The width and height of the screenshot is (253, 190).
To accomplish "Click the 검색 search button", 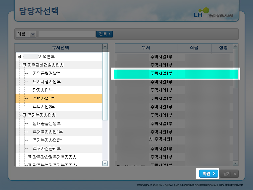I will tap(104, 34).
